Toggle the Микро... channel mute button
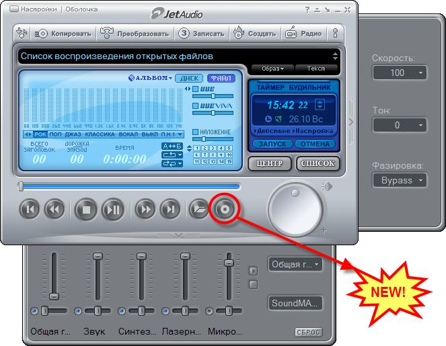446x346 pixels. [209, 311]
